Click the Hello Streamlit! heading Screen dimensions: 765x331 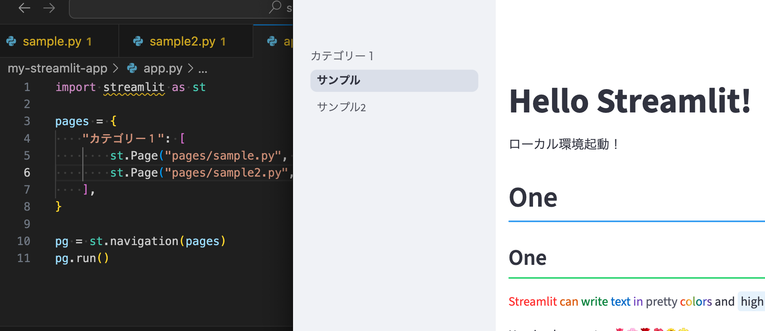(x=630, y=101)
